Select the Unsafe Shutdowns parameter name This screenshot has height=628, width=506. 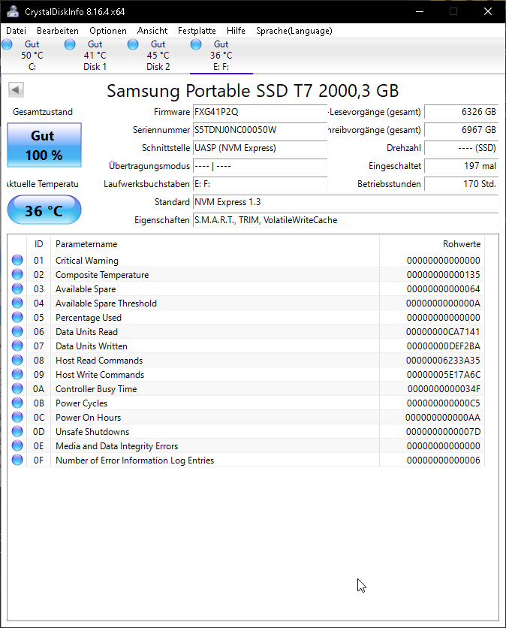click(x=92, y=432)
